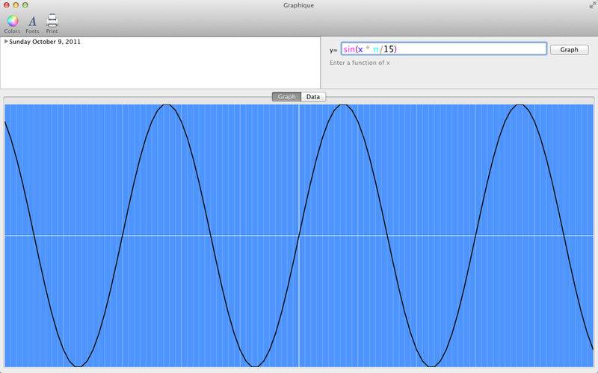Click the 'y=' label beside the equation field

[333, 50]
